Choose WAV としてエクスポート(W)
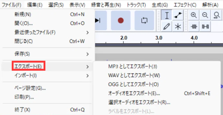Viewport: 223px width, 115px height. pyautogui.click(x=134, y=75)
